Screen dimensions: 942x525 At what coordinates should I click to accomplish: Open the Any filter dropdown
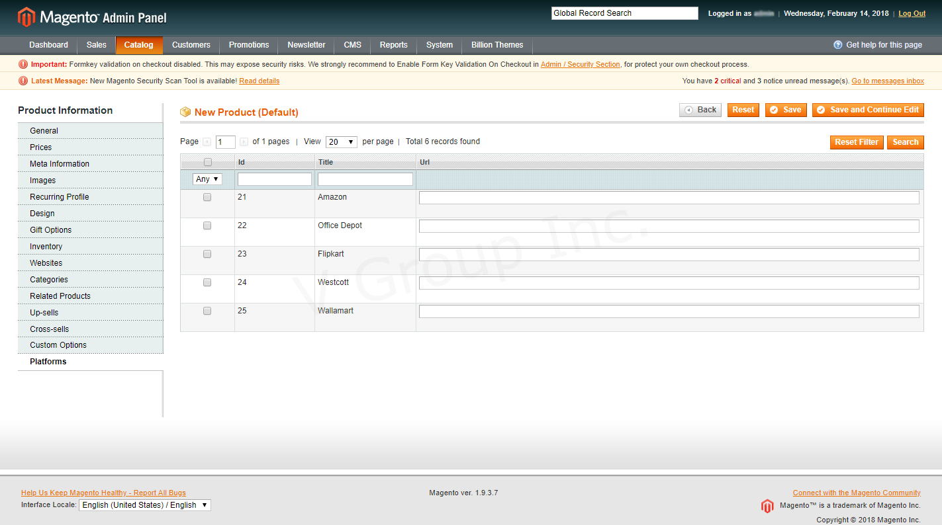click(x=207, y=179)
